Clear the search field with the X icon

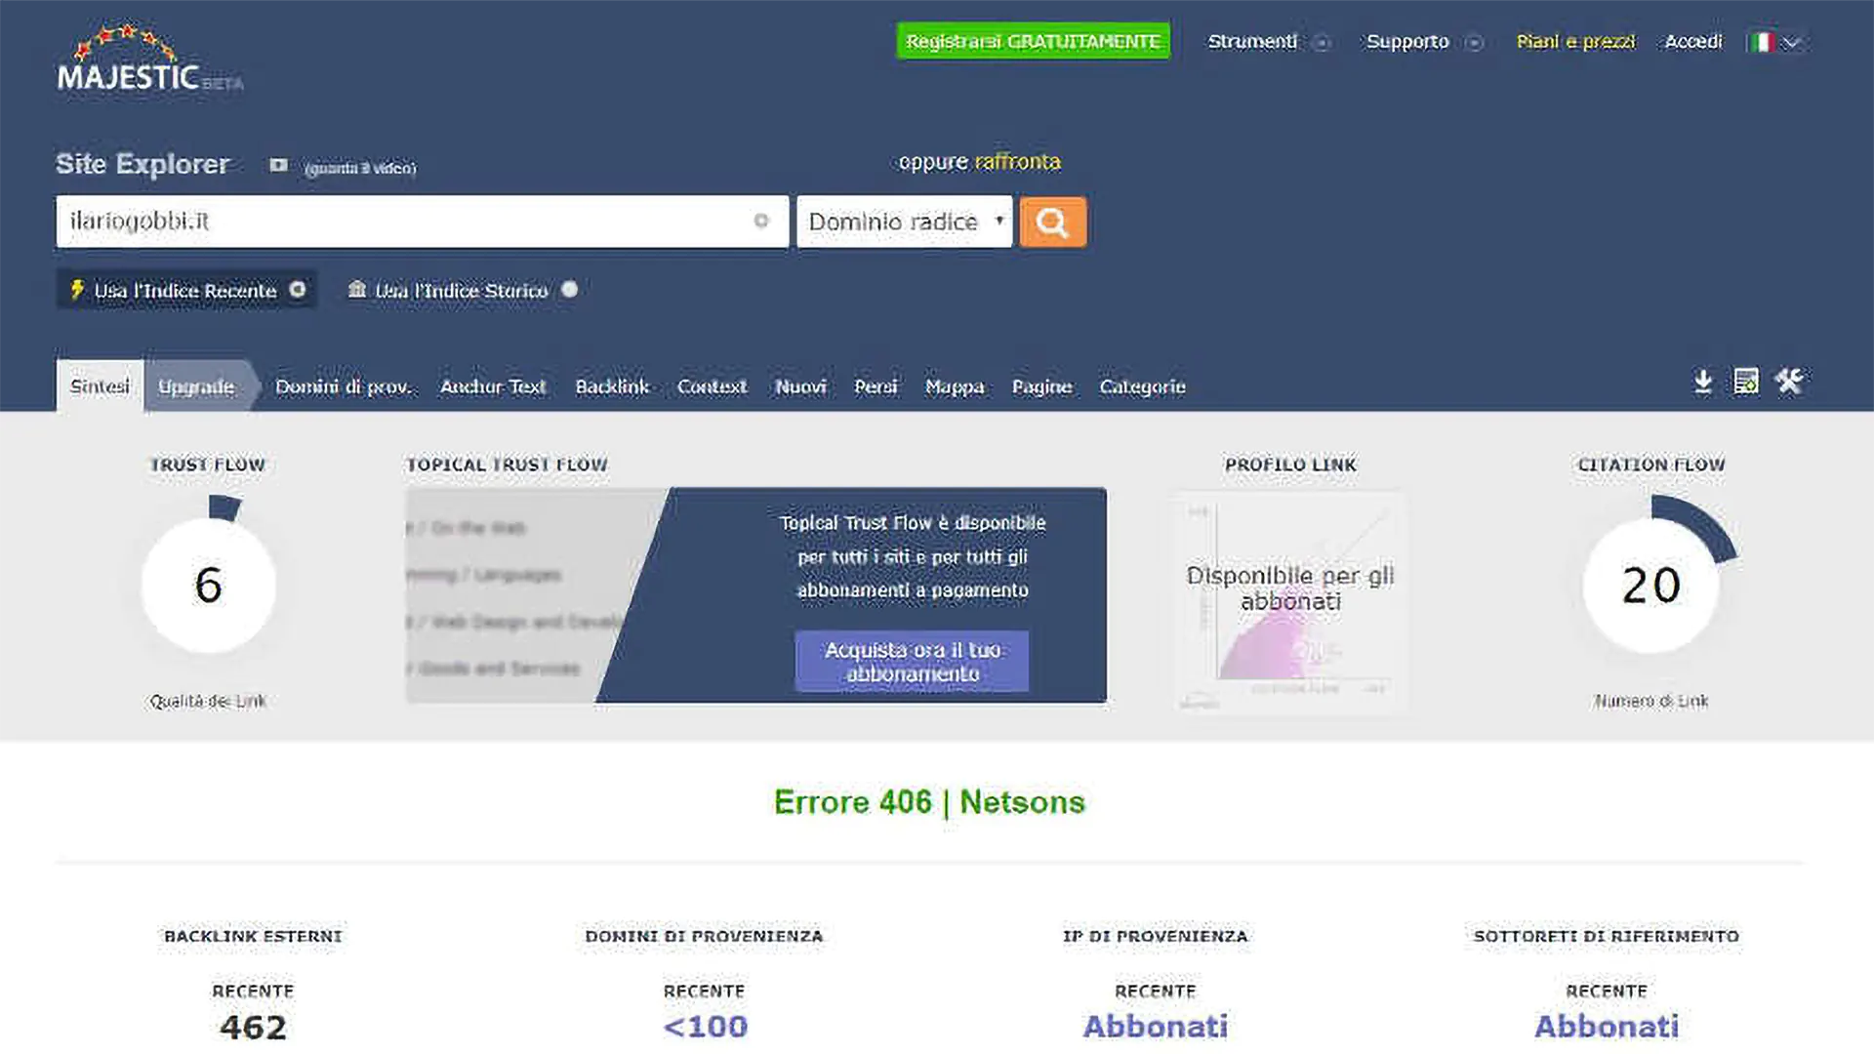pos(761,222)
